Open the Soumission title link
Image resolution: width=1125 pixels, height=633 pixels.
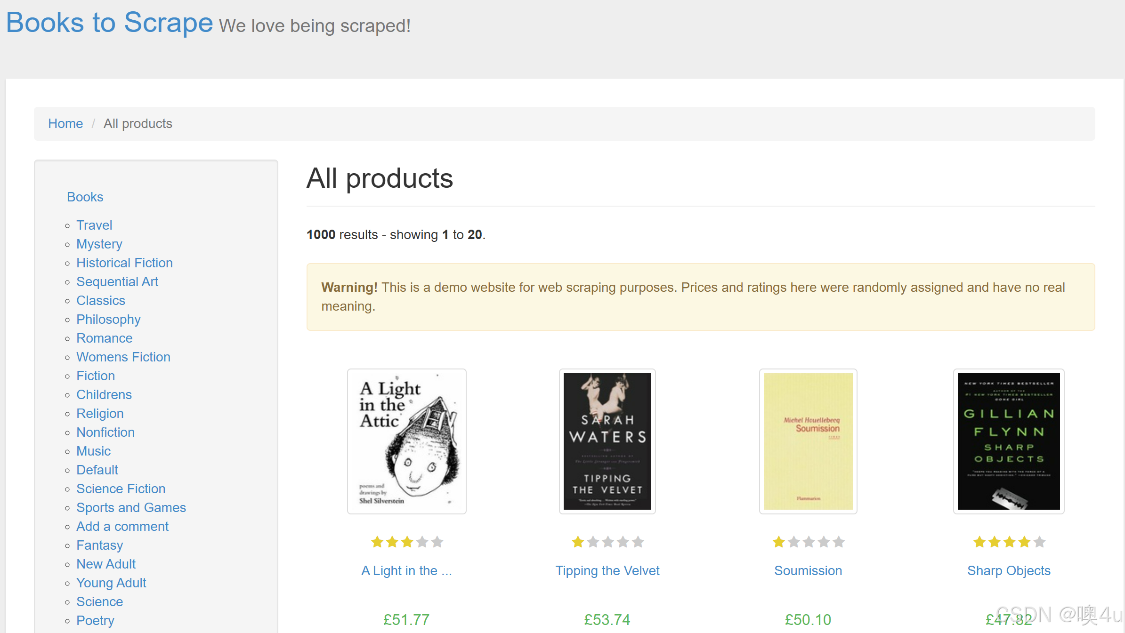[x=808, y=570]
